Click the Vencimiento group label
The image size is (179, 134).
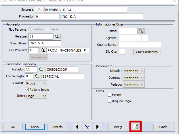104,66
